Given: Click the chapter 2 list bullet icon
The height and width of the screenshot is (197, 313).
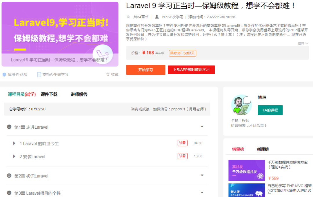Looking at the screenshot, I should tap(9, 176).
